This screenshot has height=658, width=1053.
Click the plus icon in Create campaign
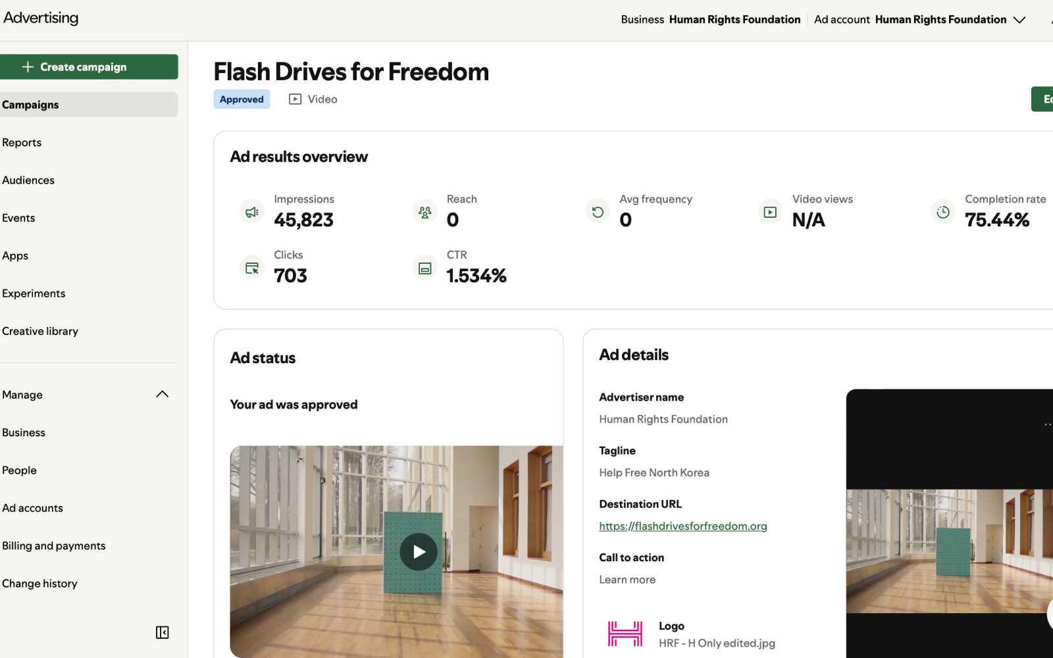click(x=28, y=66)
